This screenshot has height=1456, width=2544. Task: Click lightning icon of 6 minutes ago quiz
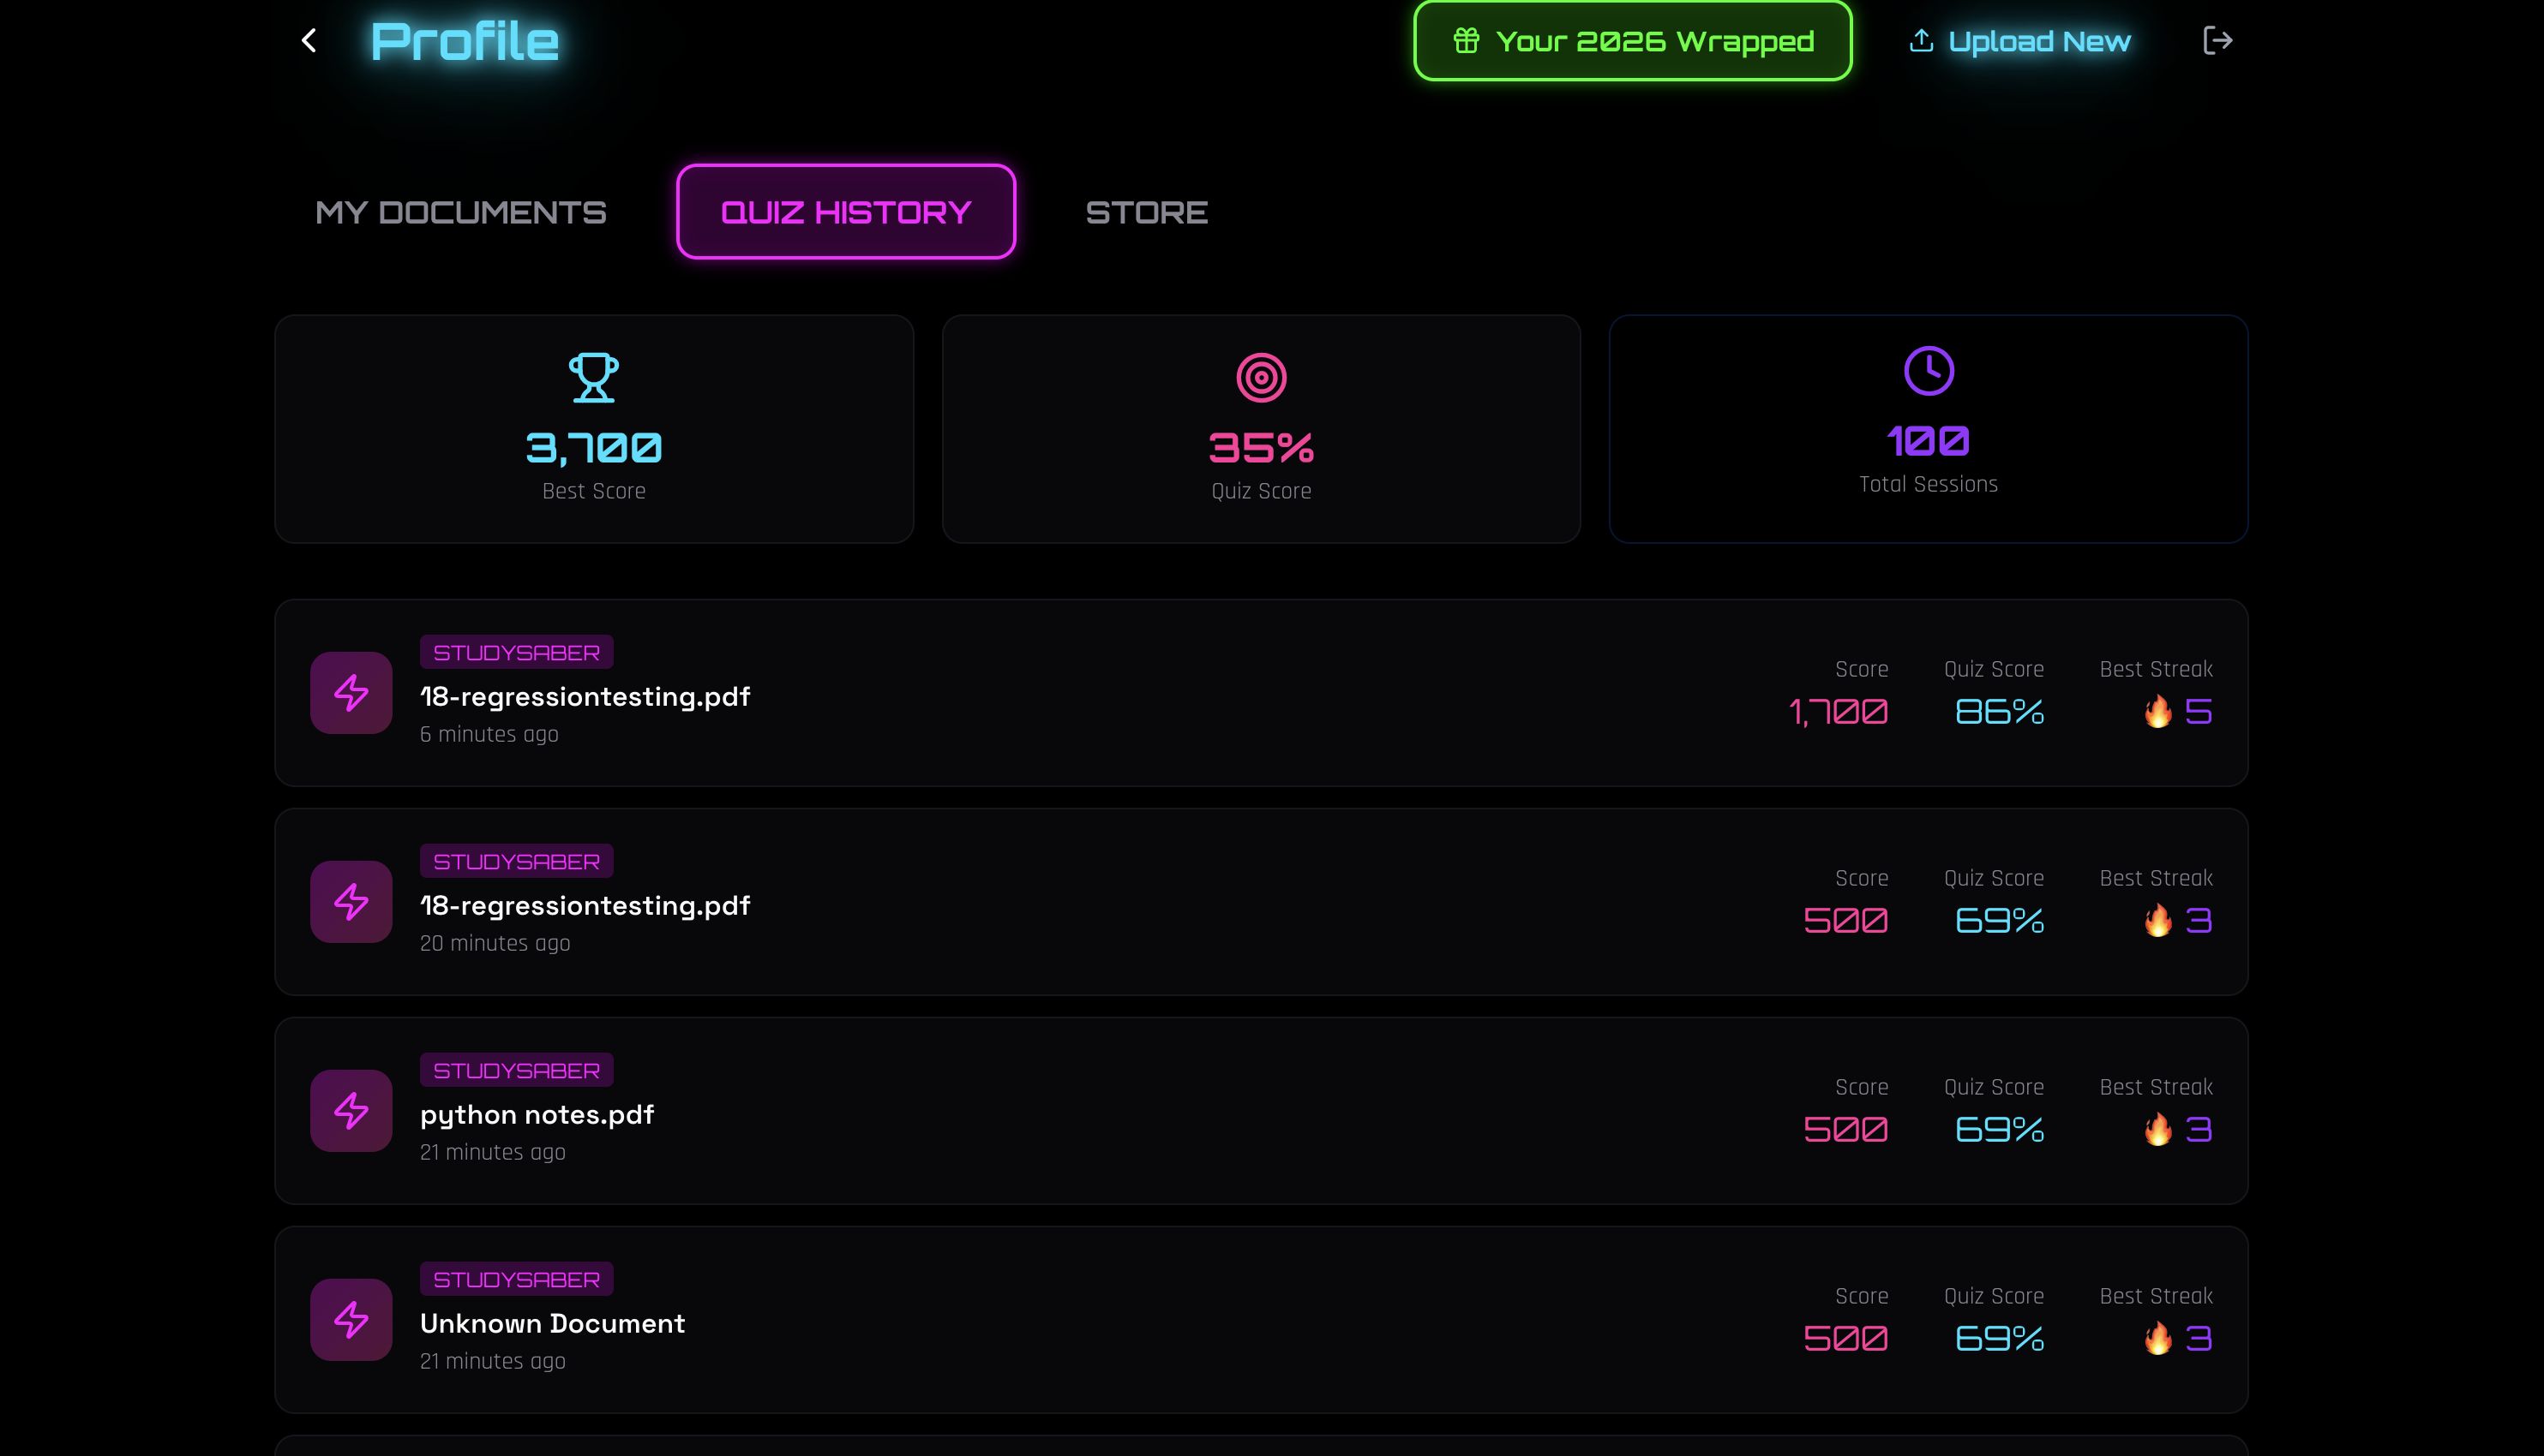[351, 693]
